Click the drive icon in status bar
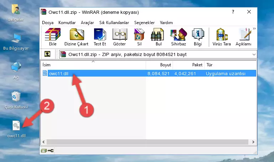 (x=44, y=151)
